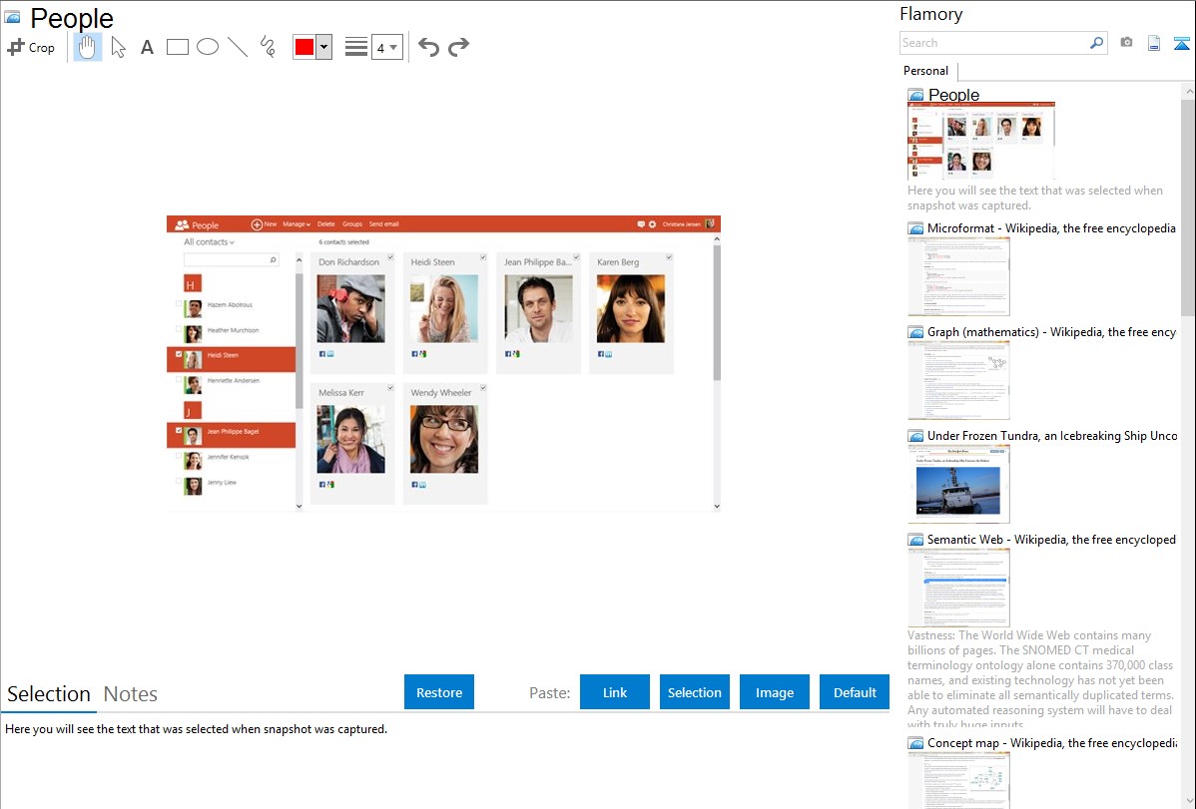Click description text under People thumbnail
The height and width of the screenshot is (809, 1196).
pos(1035,199)
